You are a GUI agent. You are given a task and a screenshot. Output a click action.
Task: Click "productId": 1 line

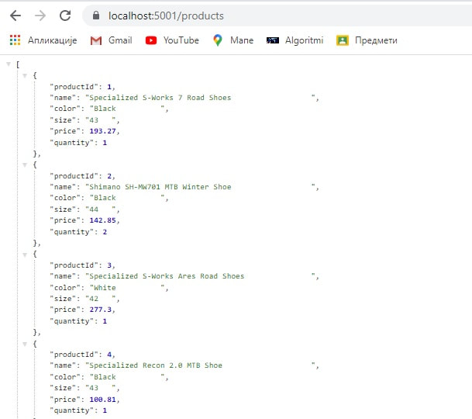(x=82, y=87)
